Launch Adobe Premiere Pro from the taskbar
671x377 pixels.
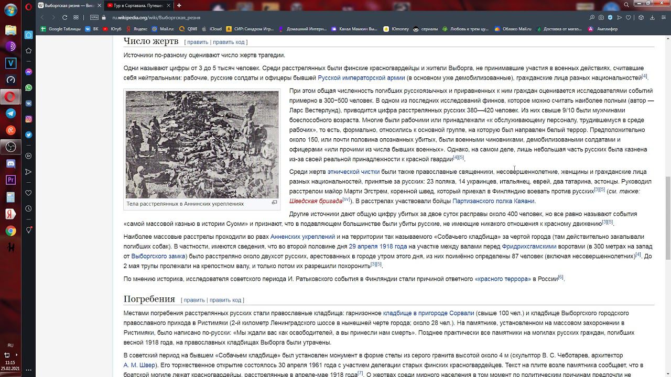[x=10, y=180]
